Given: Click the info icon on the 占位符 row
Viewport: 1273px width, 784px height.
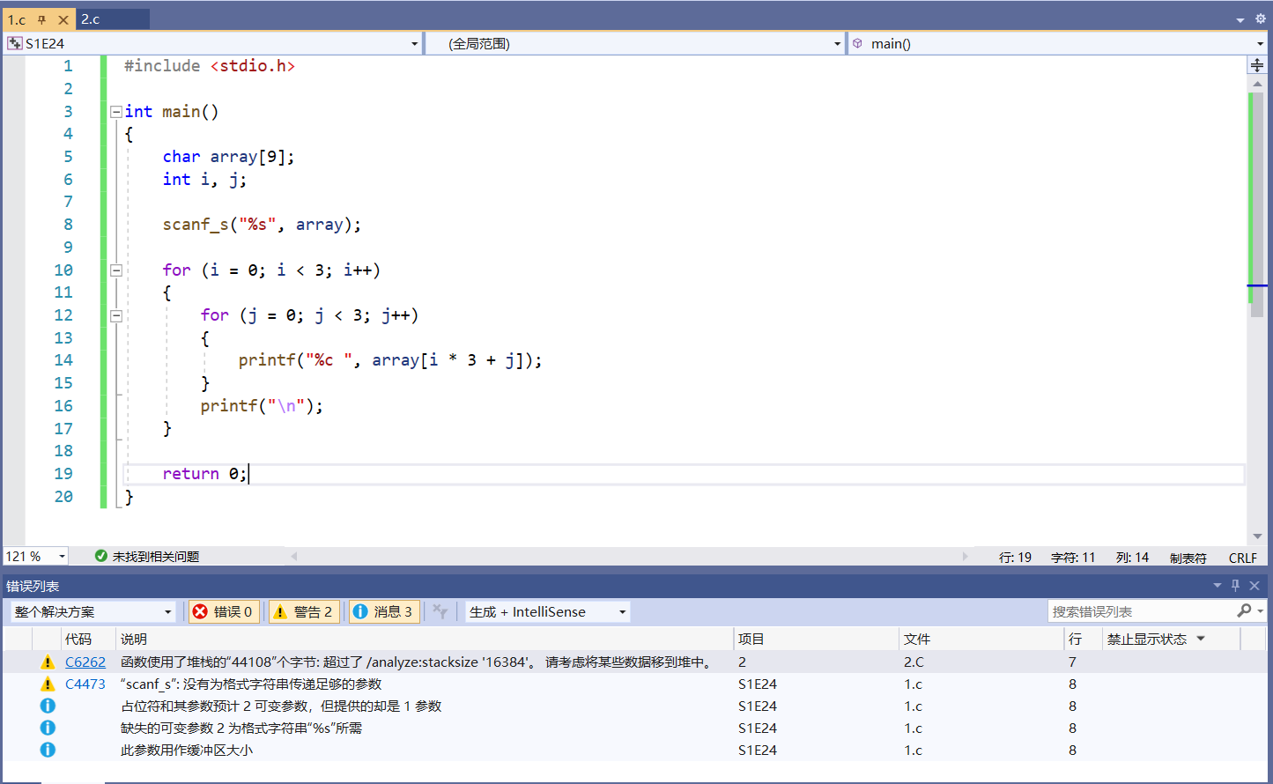Looking at the screenshot, I should 48,706.
